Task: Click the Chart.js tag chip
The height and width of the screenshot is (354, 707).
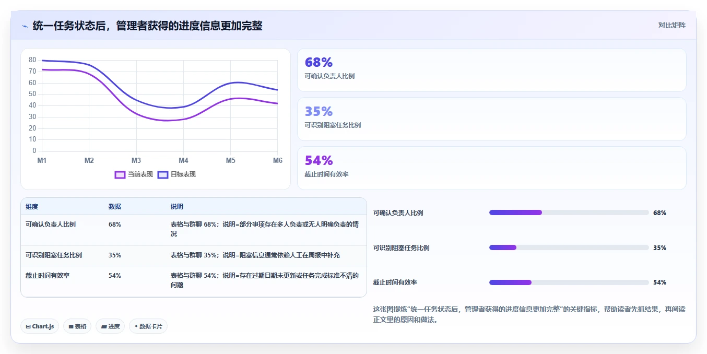Action: pos(40,326)
